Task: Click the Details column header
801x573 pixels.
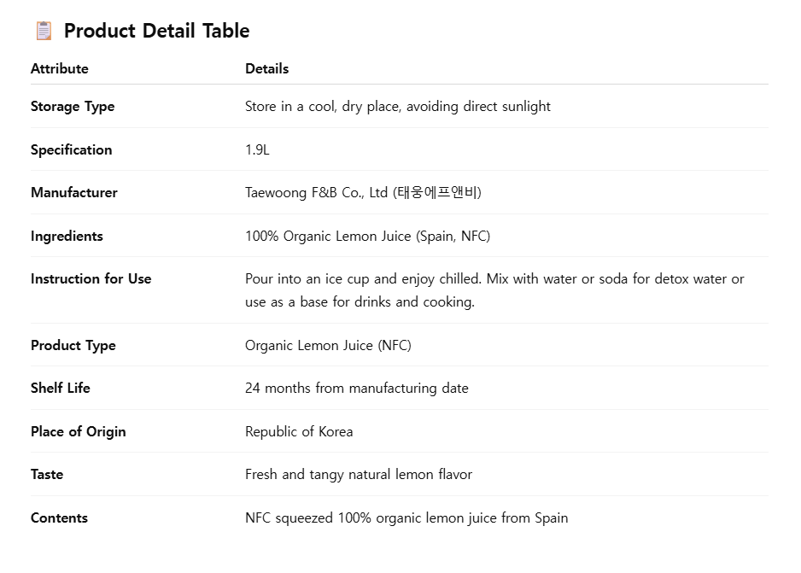Action: 266,68
